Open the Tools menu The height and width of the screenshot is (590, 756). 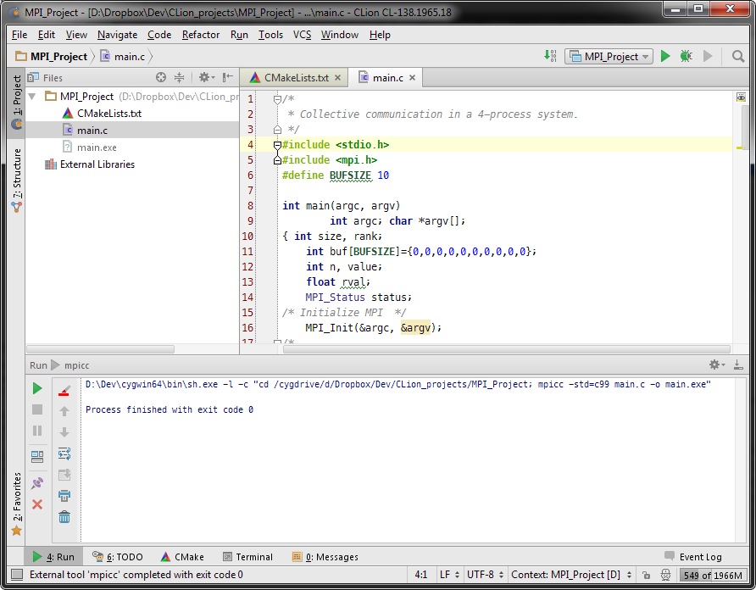click(x=270, y=35)
